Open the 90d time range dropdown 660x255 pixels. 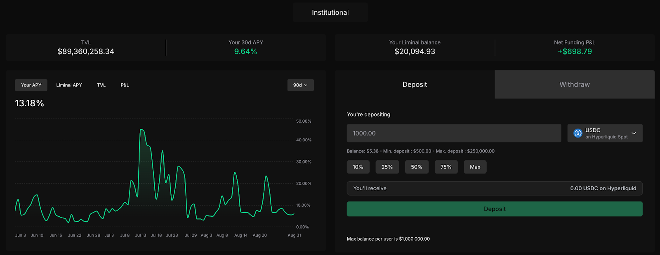[x=300, y=85]
